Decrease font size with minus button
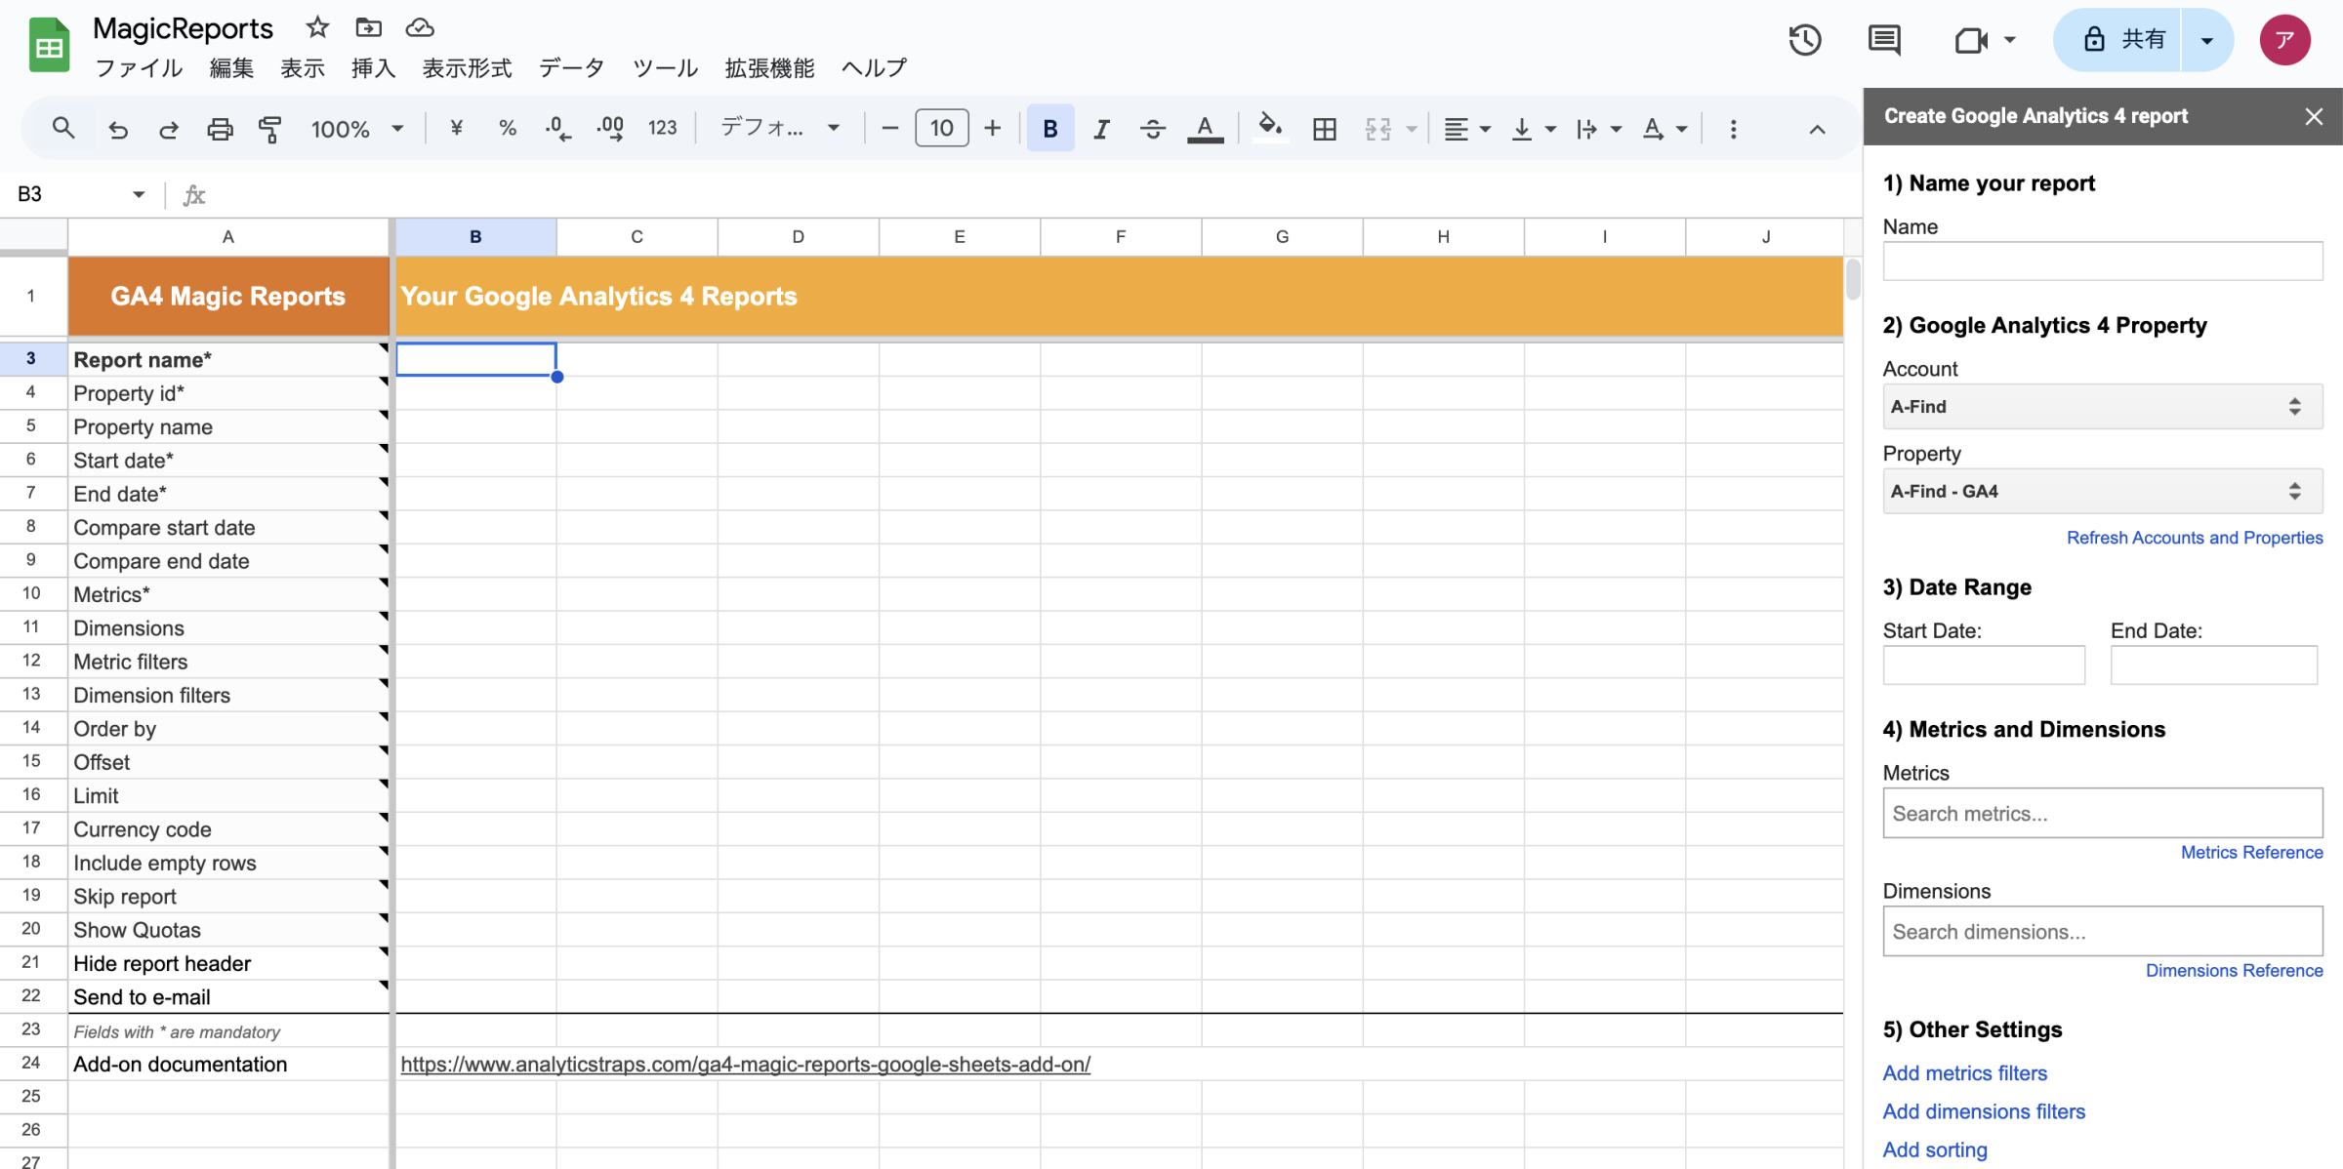Screen dimensions: 2343x1169 pos(889,128)
